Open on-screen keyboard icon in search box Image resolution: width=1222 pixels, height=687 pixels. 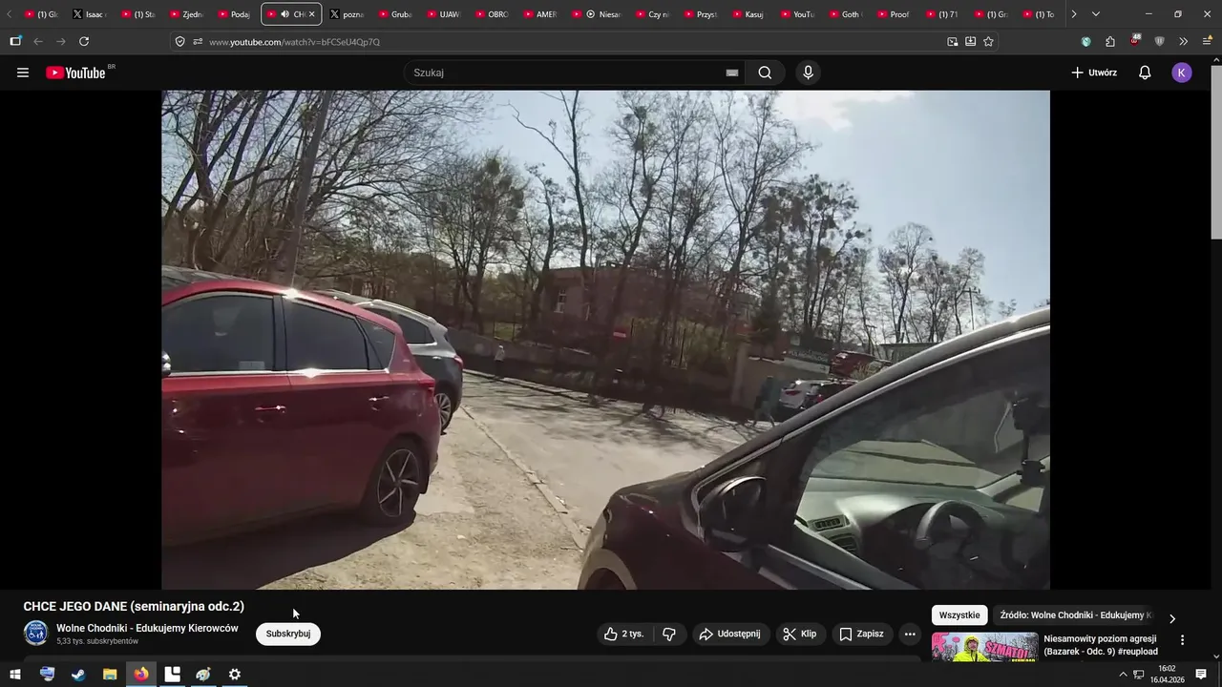click(x=732, y=73)
